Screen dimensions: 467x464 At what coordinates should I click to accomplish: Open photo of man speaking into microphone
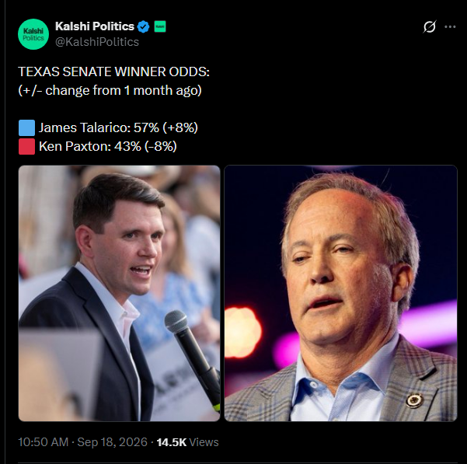click(x=120, y=293)
